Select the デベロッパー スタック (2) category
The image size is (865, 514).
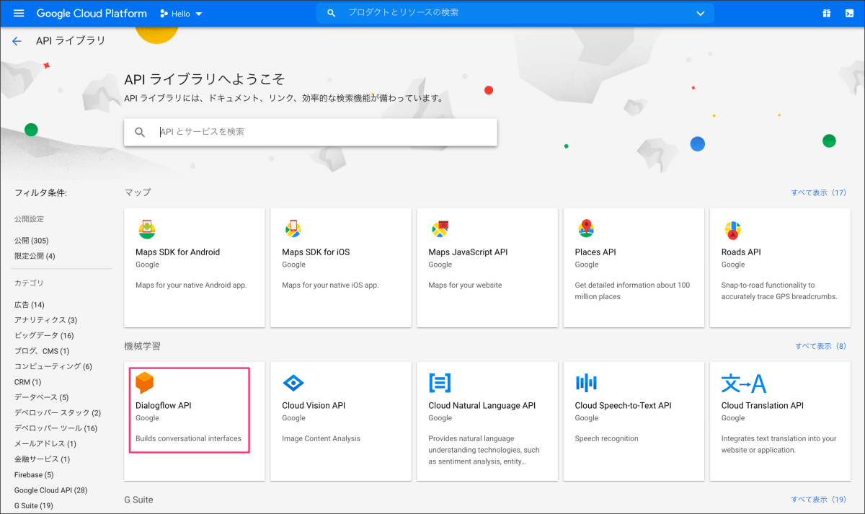[x=58, y=413]
